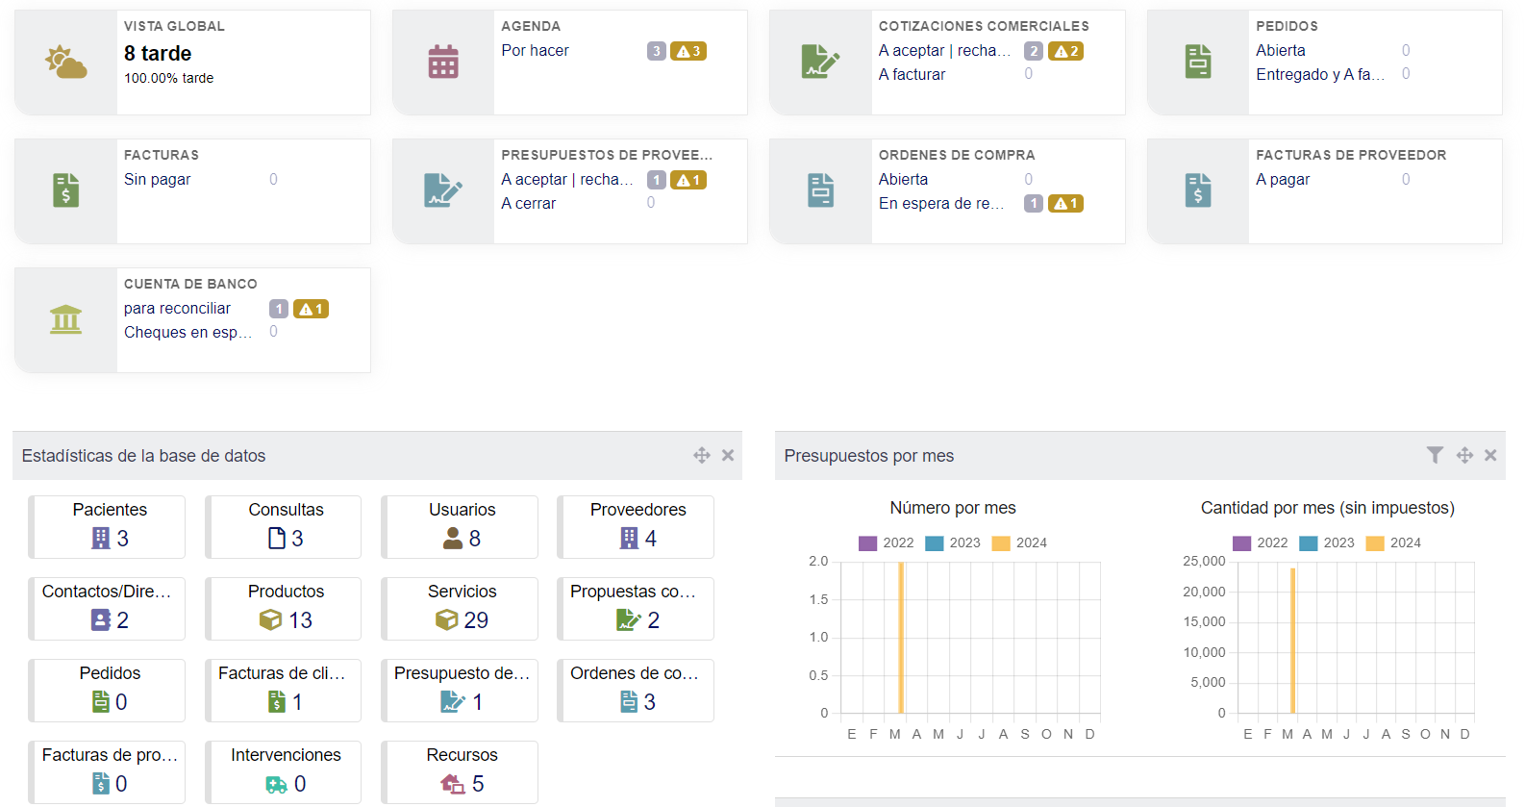Open the Productos statistic label

[x=286, y=592]
